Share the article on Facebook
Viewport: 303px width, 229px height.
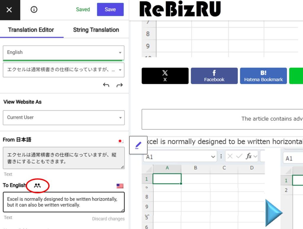point(214,76)
